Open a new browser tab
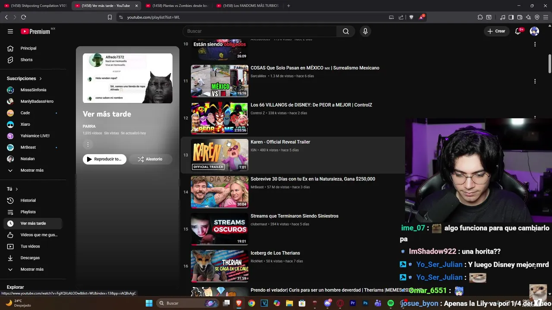The image size is (552, 310). 289,6
